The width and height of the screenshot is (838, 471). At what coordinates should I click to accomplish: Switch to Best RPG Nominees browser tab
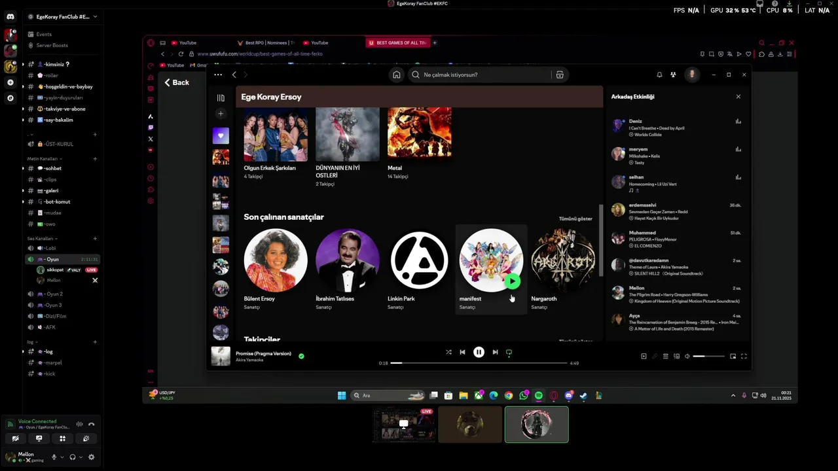coord(265,43)
